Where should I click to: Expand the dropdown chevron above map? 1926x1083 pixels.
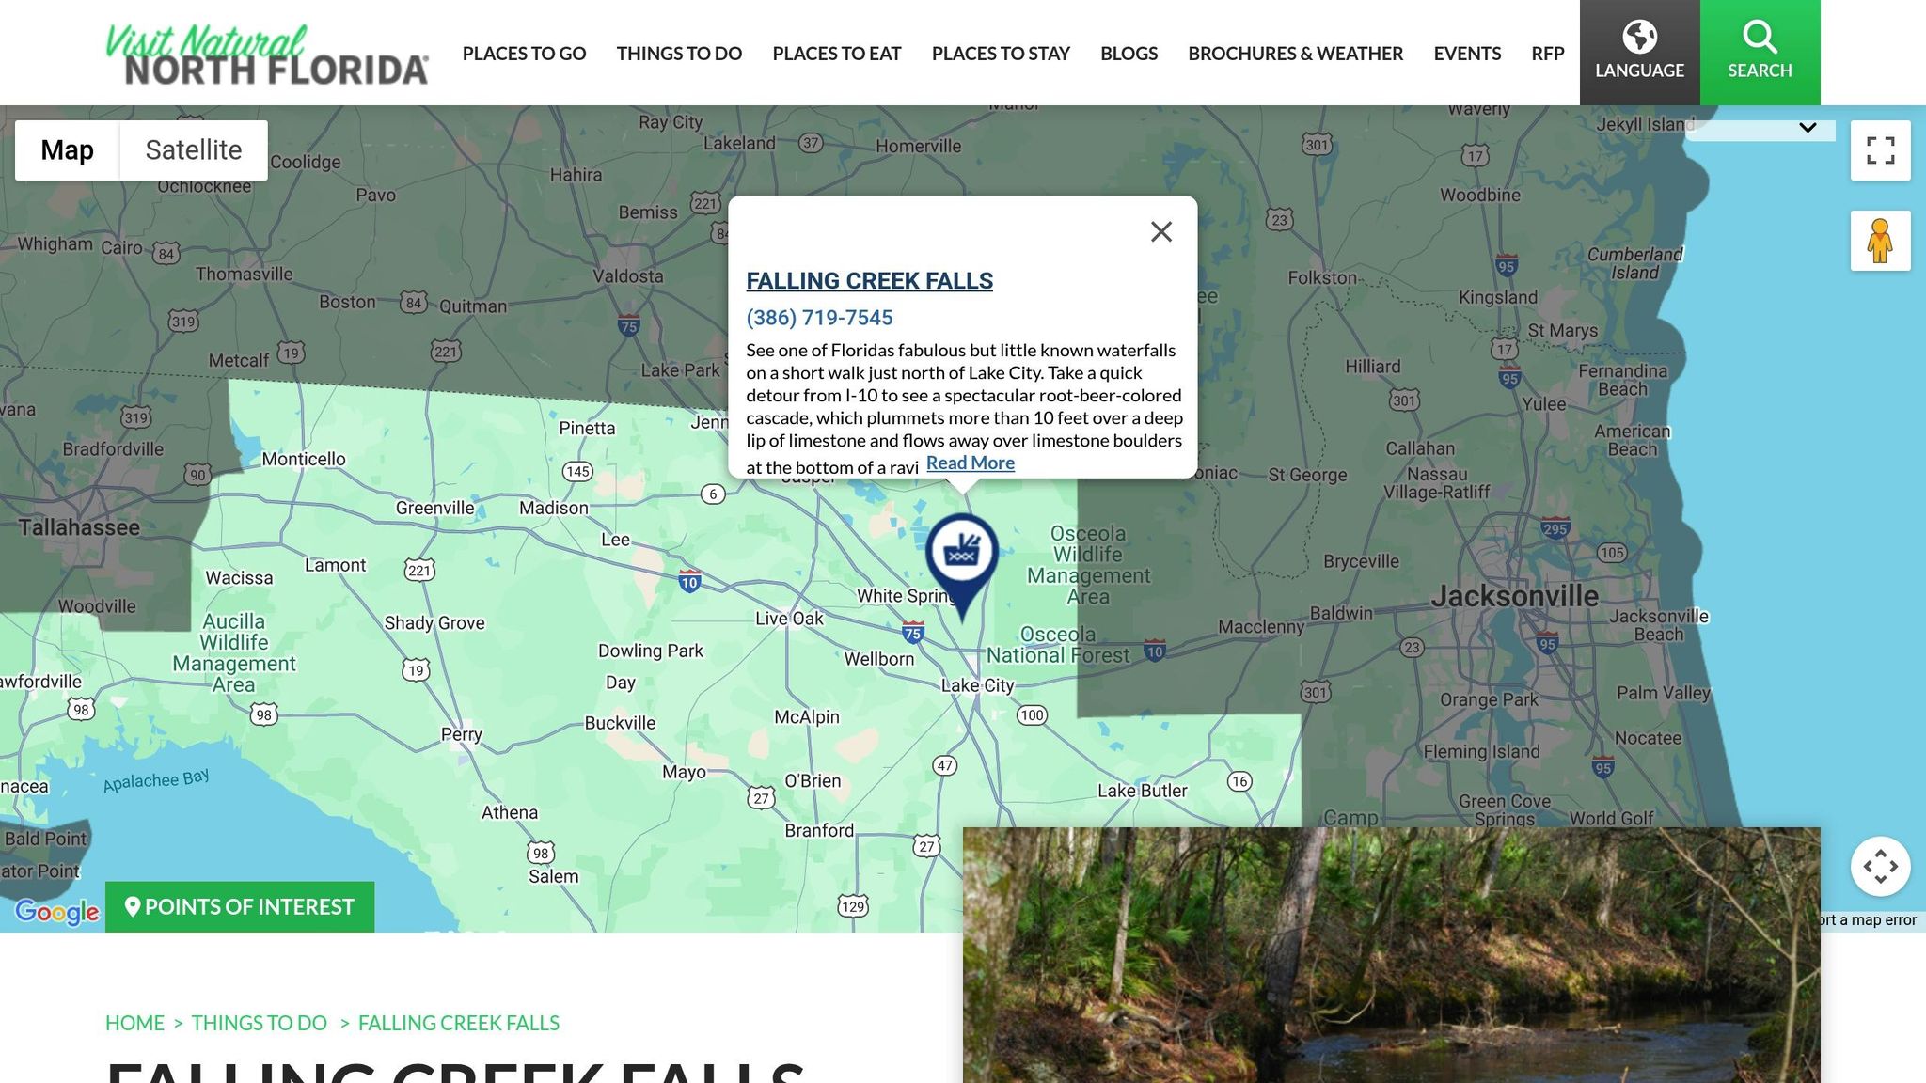coord(1807,128)
